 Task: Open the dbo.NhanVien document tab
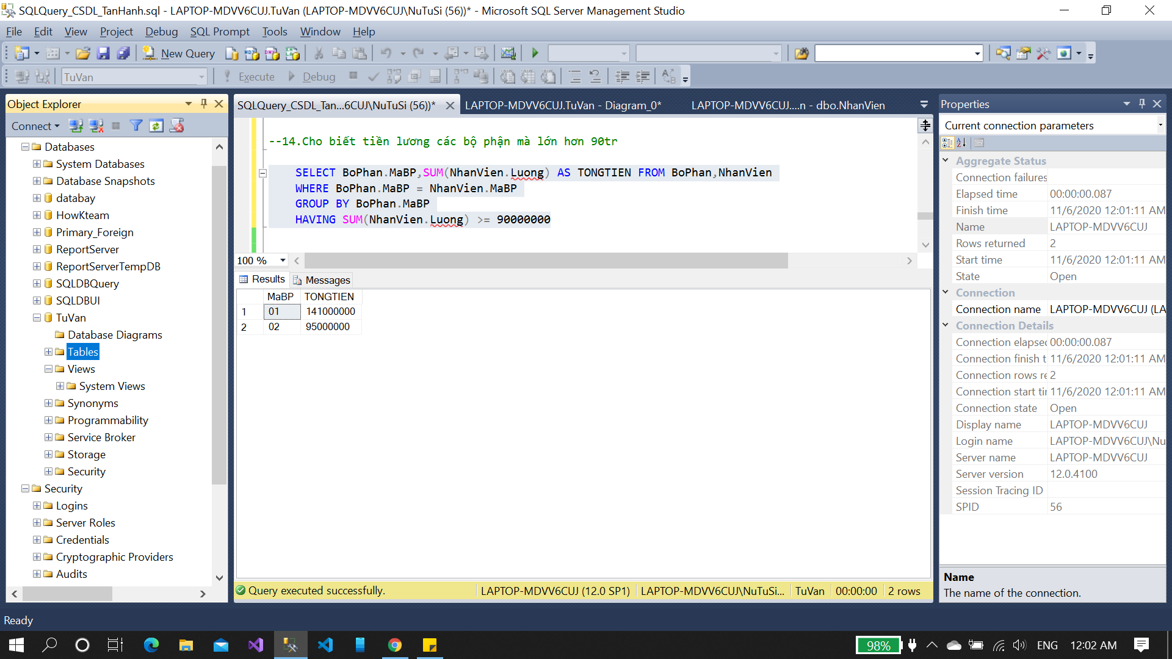coord(787,105)
